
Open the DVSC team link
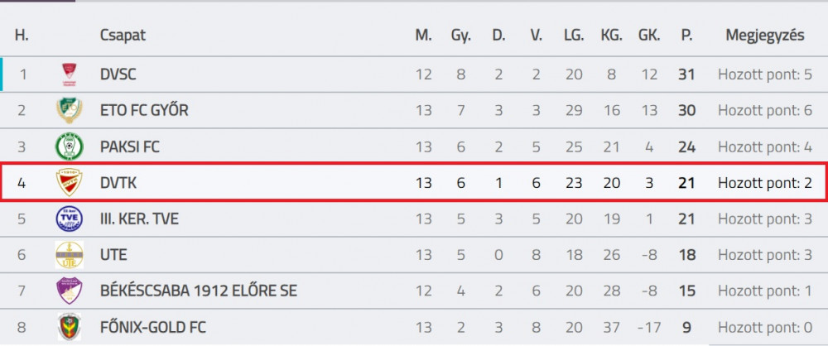pyautogui.click(x=118, y=74)
